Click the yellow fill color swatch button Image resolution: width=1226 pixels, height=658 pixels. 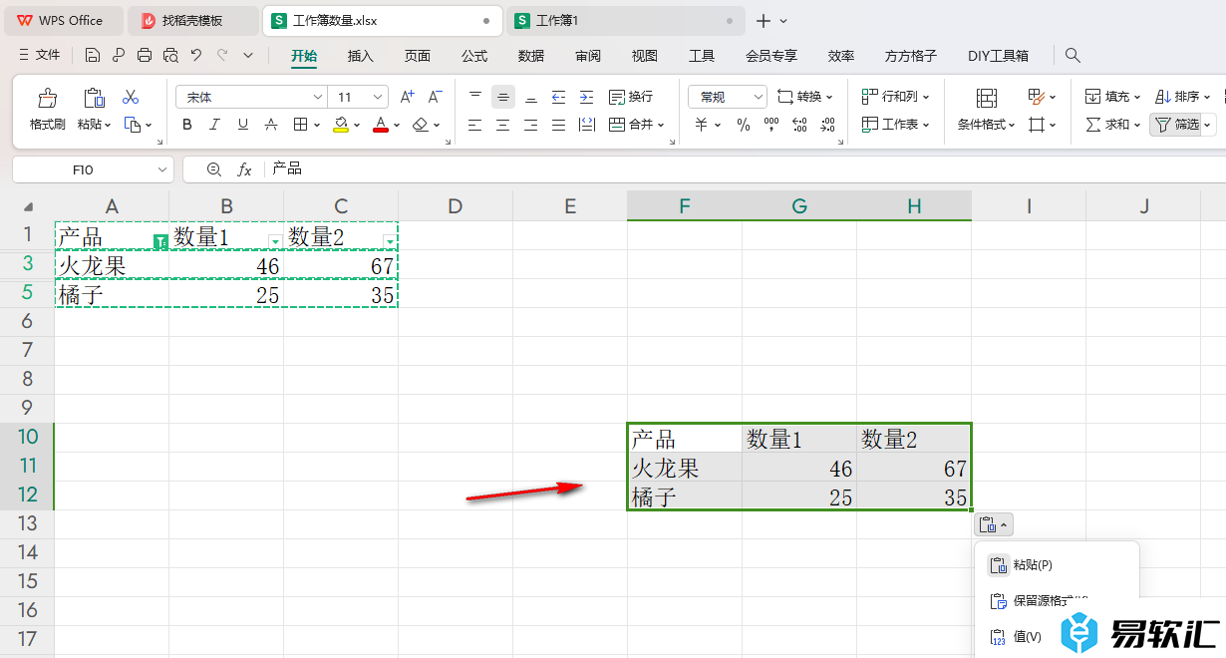(341, 125)
